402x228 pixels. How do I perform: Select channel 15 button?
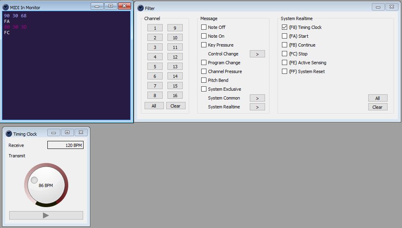click(x=175, y=86)
